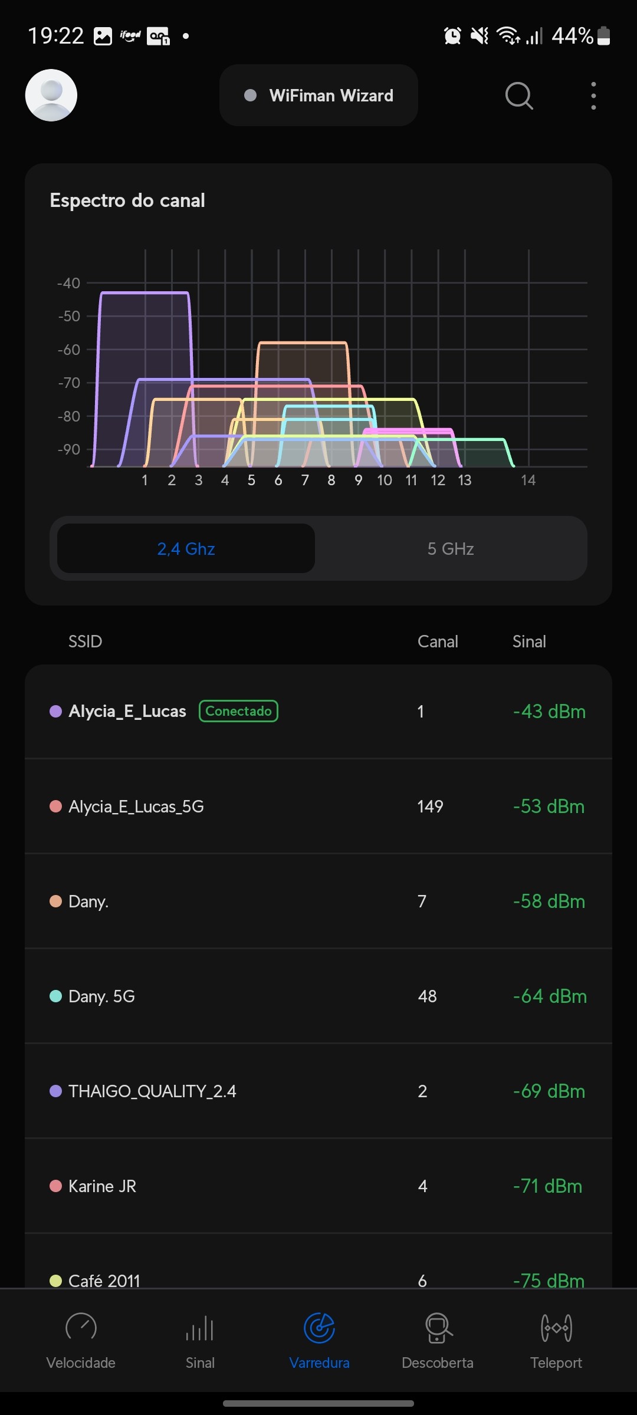This screenshot has width=637, height=1415.
Task: Open the profile avatar icon
Action: pos(51,96)
